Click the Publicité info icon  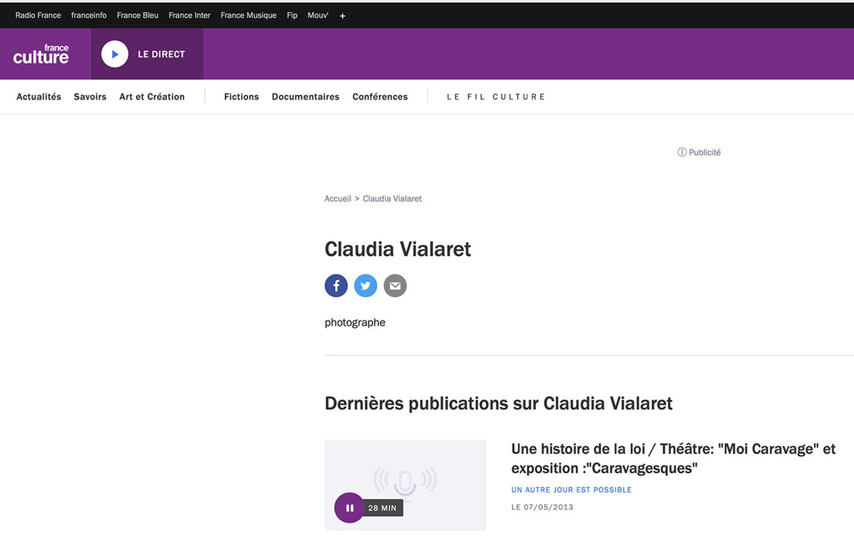(x=681, y=153)
